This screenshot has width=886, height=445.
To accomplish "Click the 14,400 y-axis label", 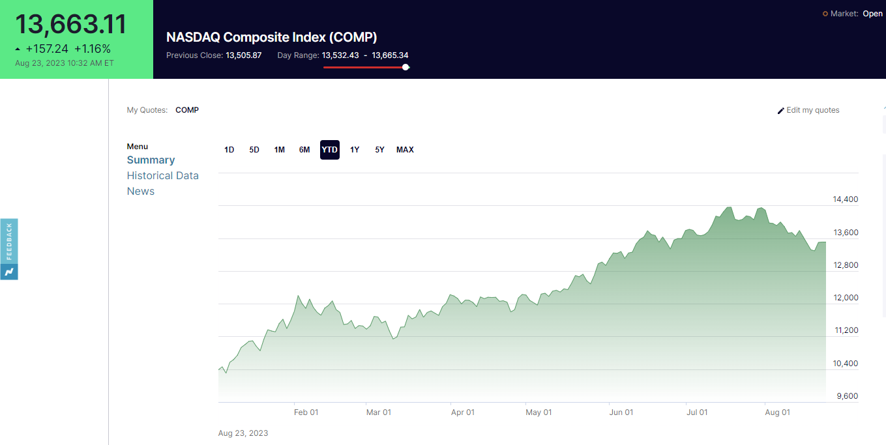I will [846, 199].
